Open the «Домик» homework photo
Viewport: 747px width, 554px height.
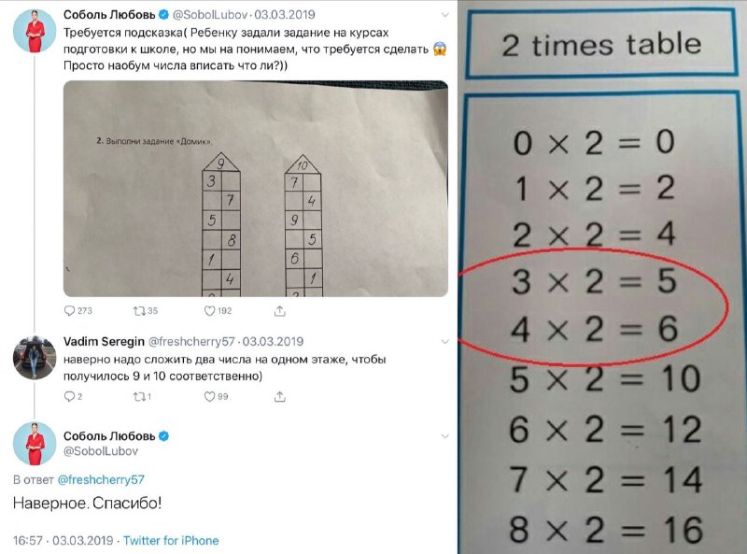click(255, 190)
